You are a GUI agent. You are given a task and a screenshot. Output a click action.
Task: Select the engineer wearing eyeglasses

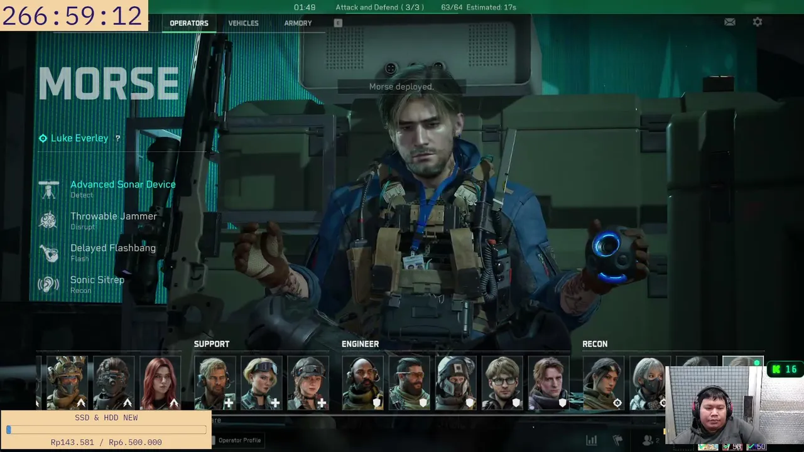[x=502, y=383]
